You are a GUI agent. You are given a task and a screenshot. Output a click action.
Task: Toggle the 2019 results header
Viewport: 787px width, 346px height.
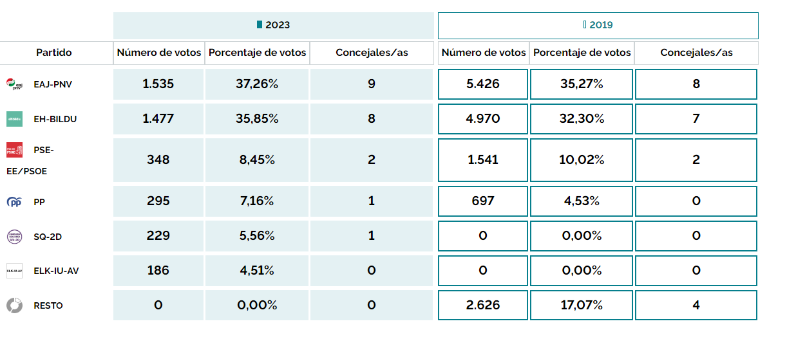pos(598,26)
